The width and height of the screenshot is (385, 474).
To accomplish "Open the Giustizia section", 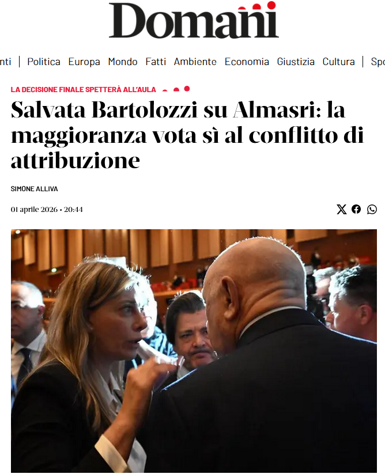I will click(296, 62).
